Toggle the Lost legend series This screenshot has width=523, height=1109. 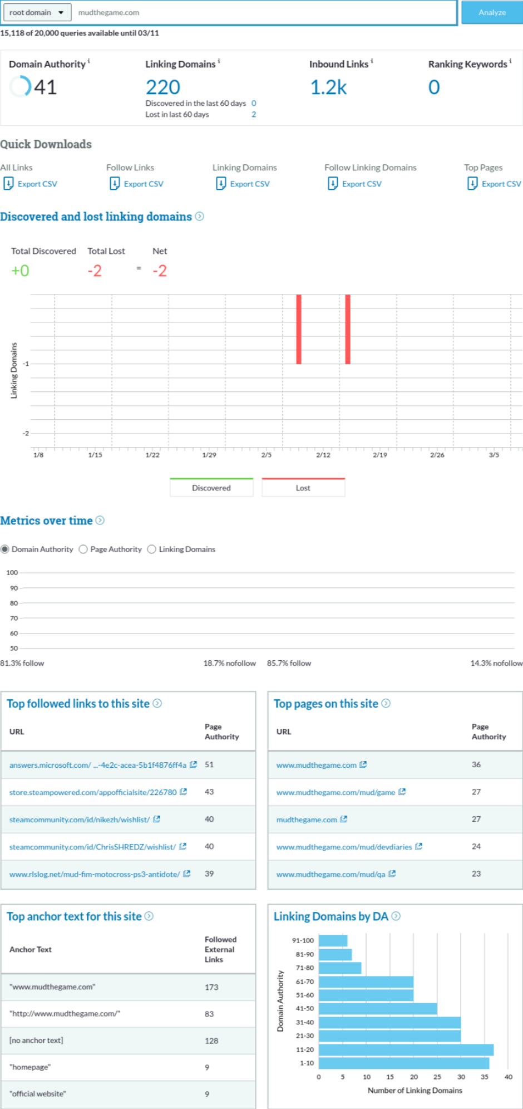[303, 488]
